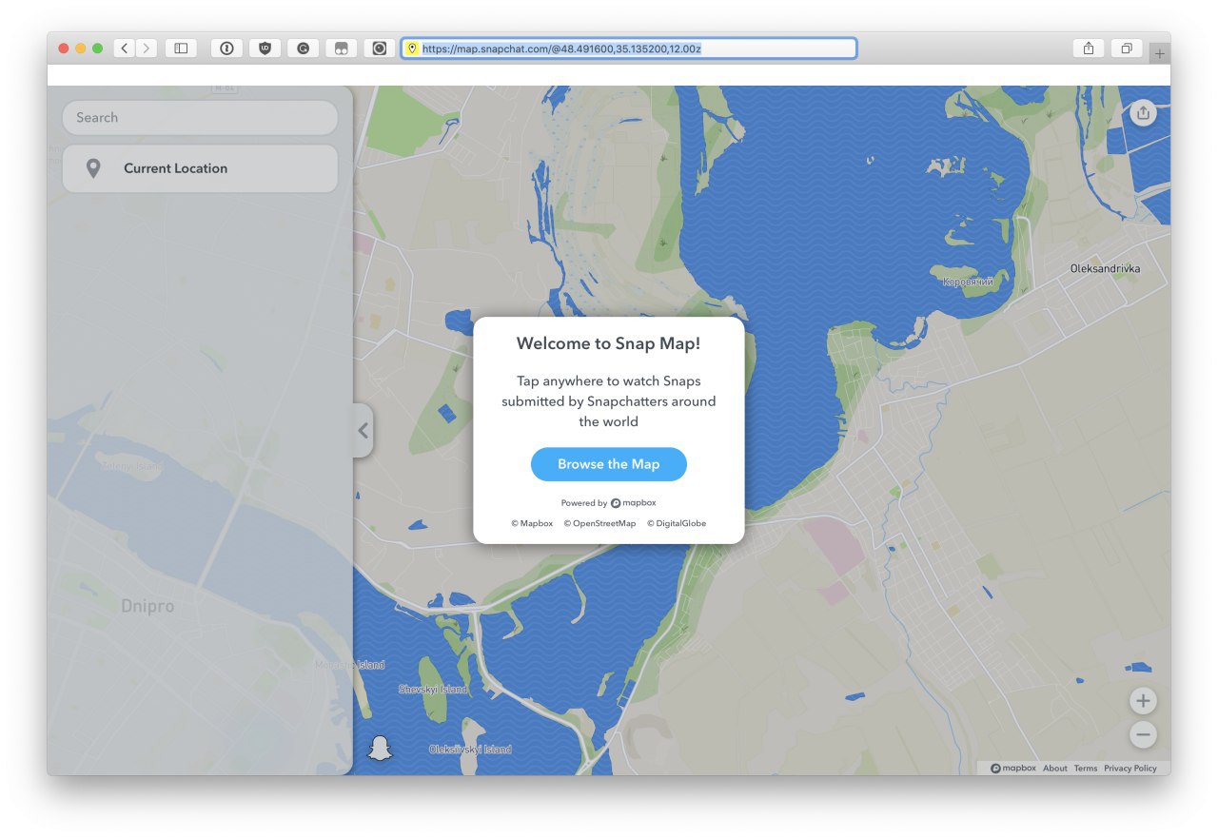Image resolution: width=1218 pixels, height=838 pixels.
Task: Click the location pin icon in Current Location
Action: [x=93, y=168]
